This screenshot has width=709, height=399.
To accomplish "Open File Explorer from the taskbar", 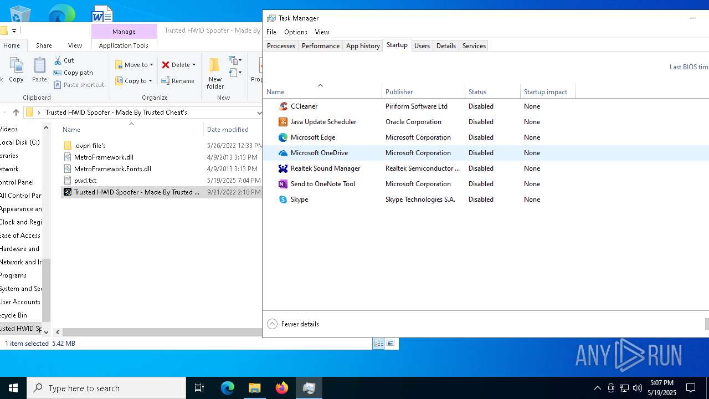I will click(x=255, y=388).
